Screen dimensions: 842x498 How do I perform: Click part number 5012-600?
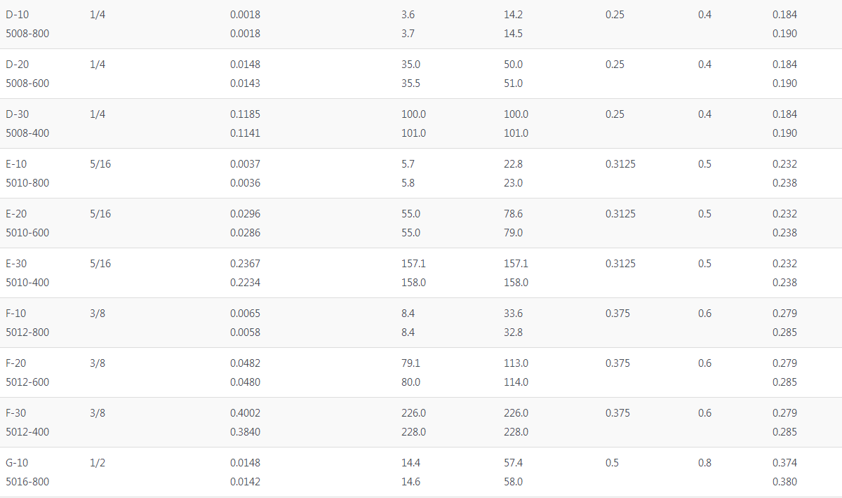[27, 382]
